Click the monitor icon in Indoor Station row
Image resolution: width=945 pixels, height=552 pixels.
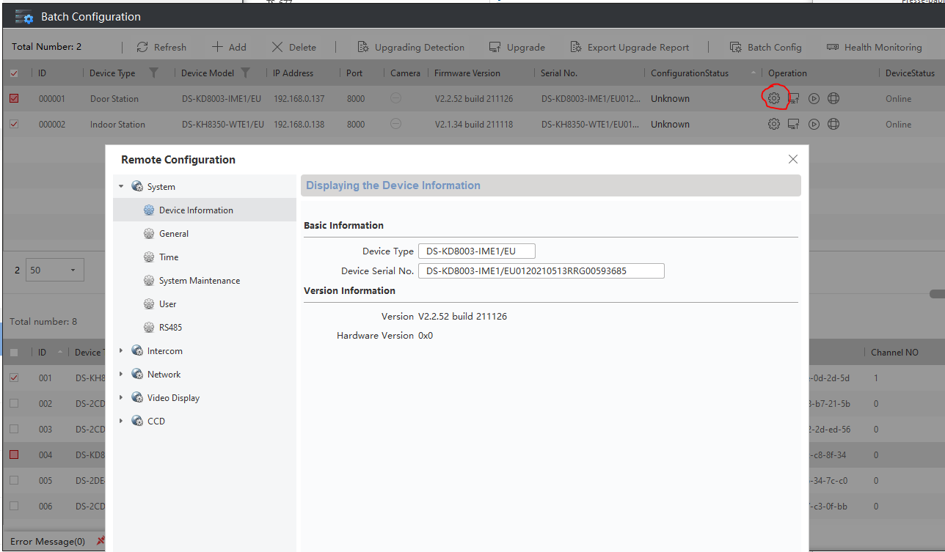click(793, 124)
